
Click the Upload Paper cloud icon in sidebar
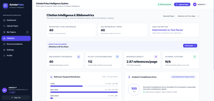pyautogui.click(x=4, y=26)
